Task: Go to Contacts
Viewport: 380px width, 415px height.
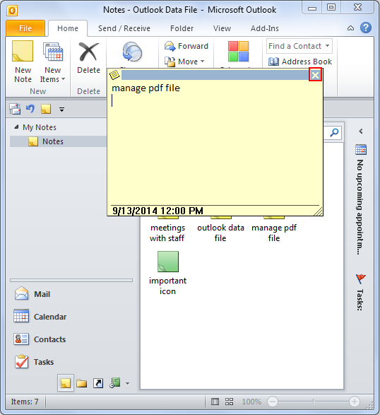Action: [40, 339]
